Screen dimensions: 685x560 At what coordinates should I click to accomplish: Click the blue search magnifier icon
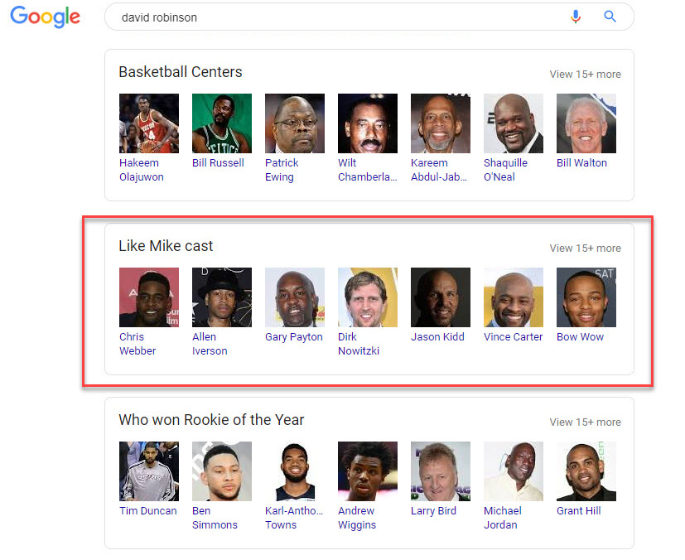610,17
